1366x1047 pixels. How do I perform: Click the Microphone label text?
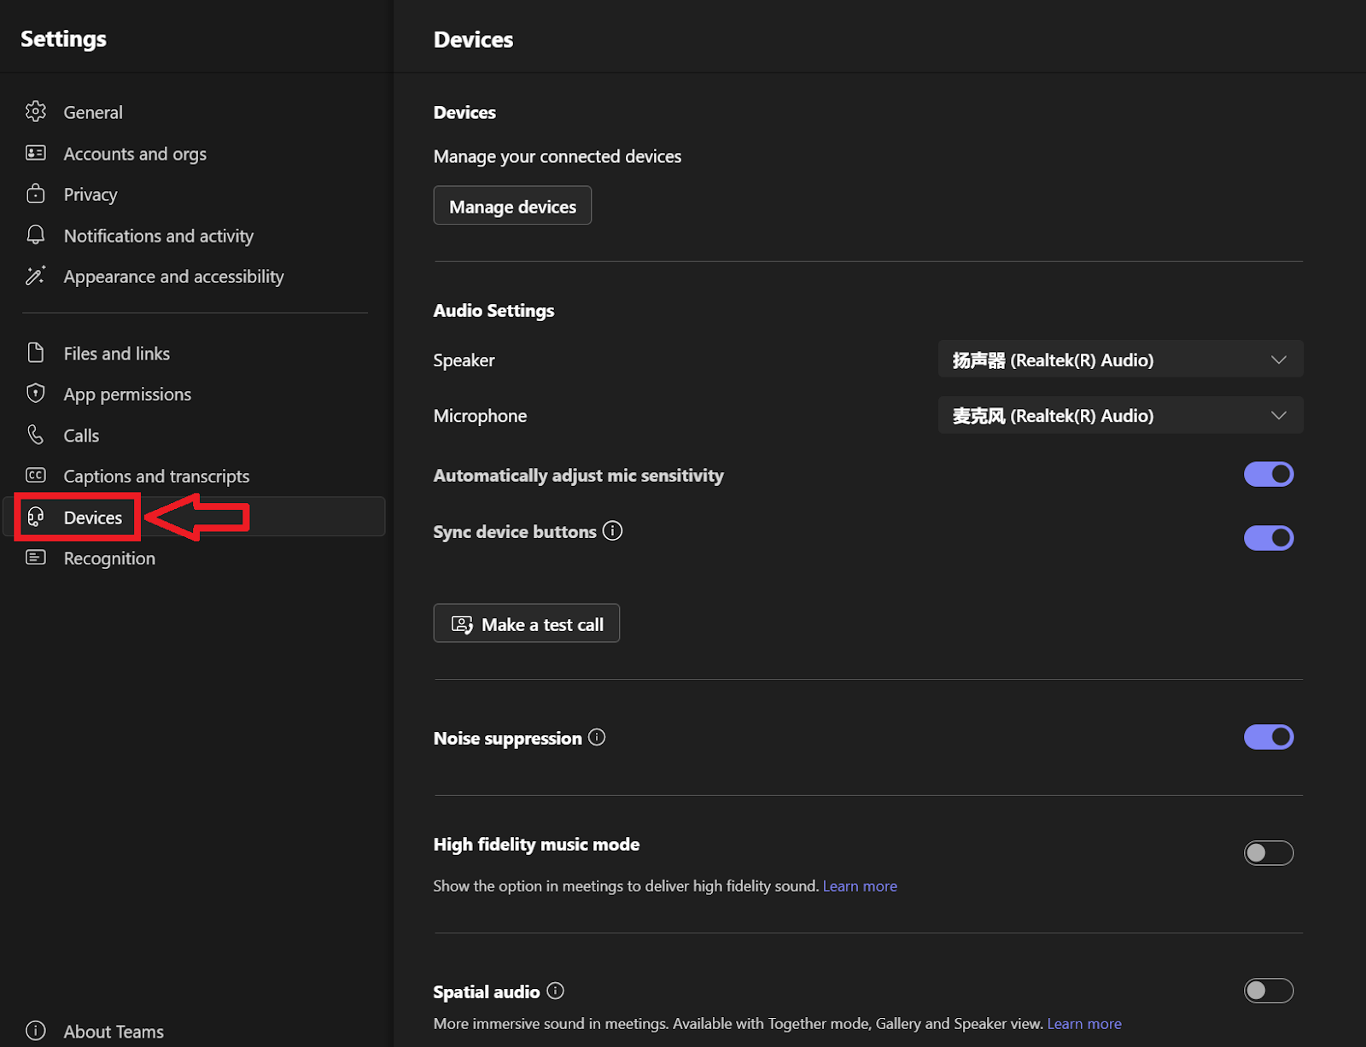pos(480,416)
